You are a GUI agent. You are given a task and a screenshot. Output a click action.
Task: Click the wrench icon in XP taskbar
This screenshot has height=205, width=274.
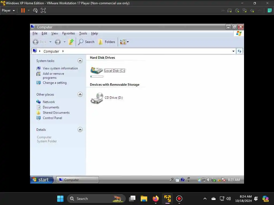[x=171, y=180]
